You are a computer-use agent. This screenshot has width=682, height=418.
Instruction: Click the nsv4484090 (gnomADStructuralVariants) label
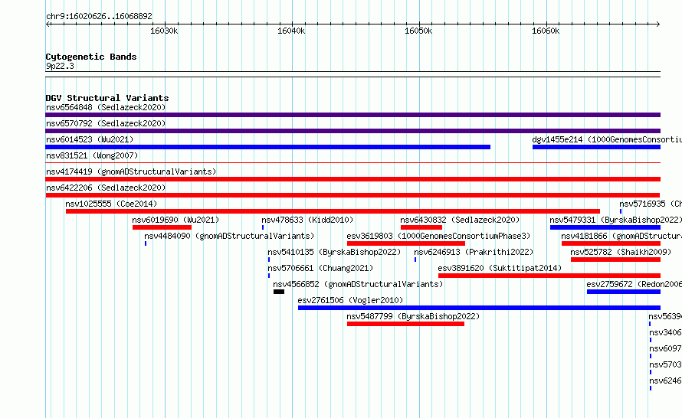click(229, 236)
